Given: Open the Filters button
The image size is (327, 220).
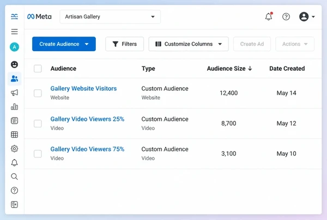Looking at the screenshot, I should [x=124, y=44].
